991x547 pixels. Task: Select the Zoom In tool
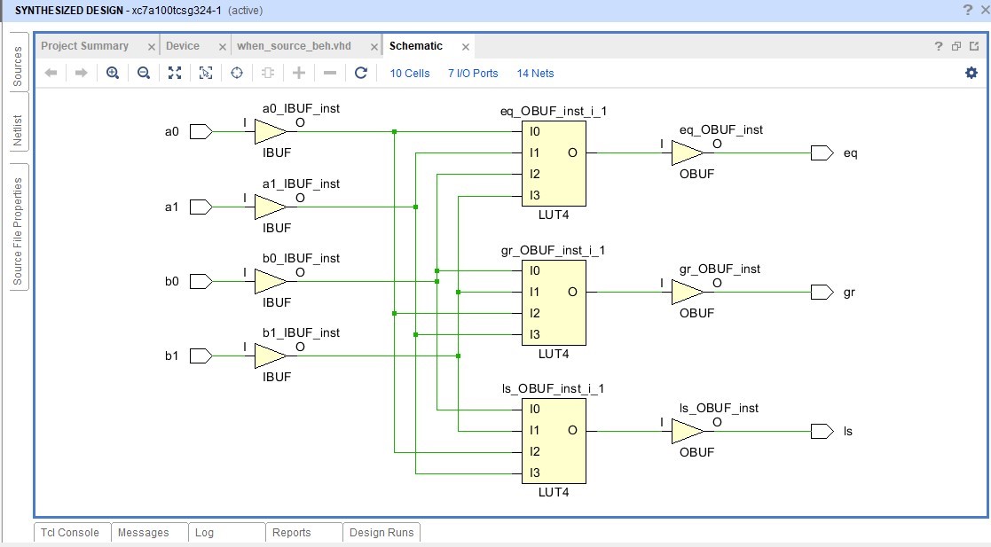[x=112, y=73]
